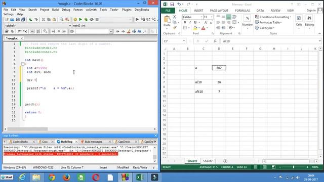The image size is (324, 182).
Task: Click the red Font Color swatch
Action: tap(203, 28)
